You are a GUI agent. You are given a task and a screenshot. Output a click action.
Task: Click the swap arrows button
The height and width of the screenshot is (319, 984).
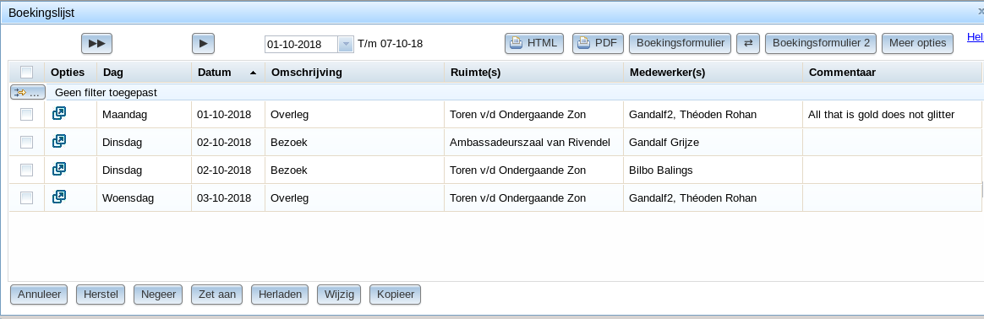point(748,43)
